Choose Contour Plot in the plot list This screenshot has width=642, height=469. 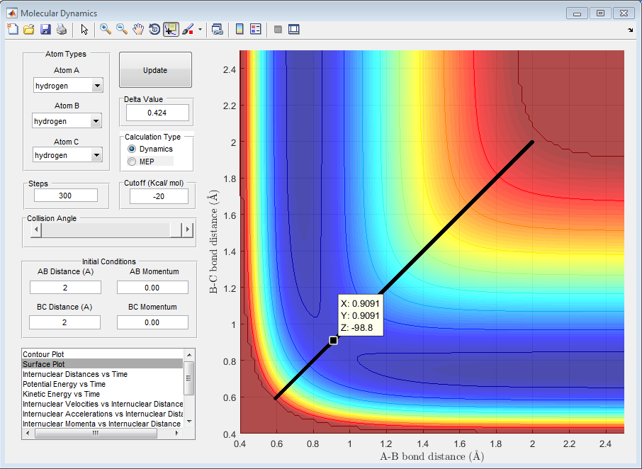[x=43, y=354]
